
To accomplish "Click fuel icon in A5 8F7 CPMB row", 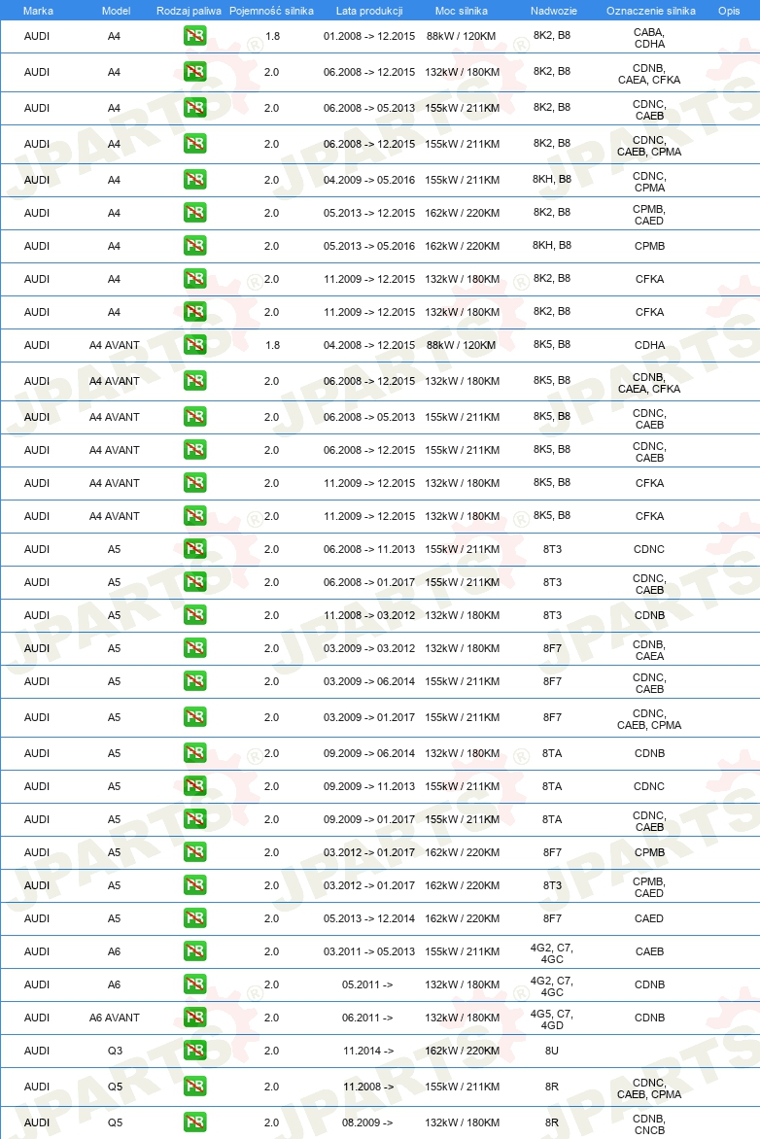I will (194, 852).
